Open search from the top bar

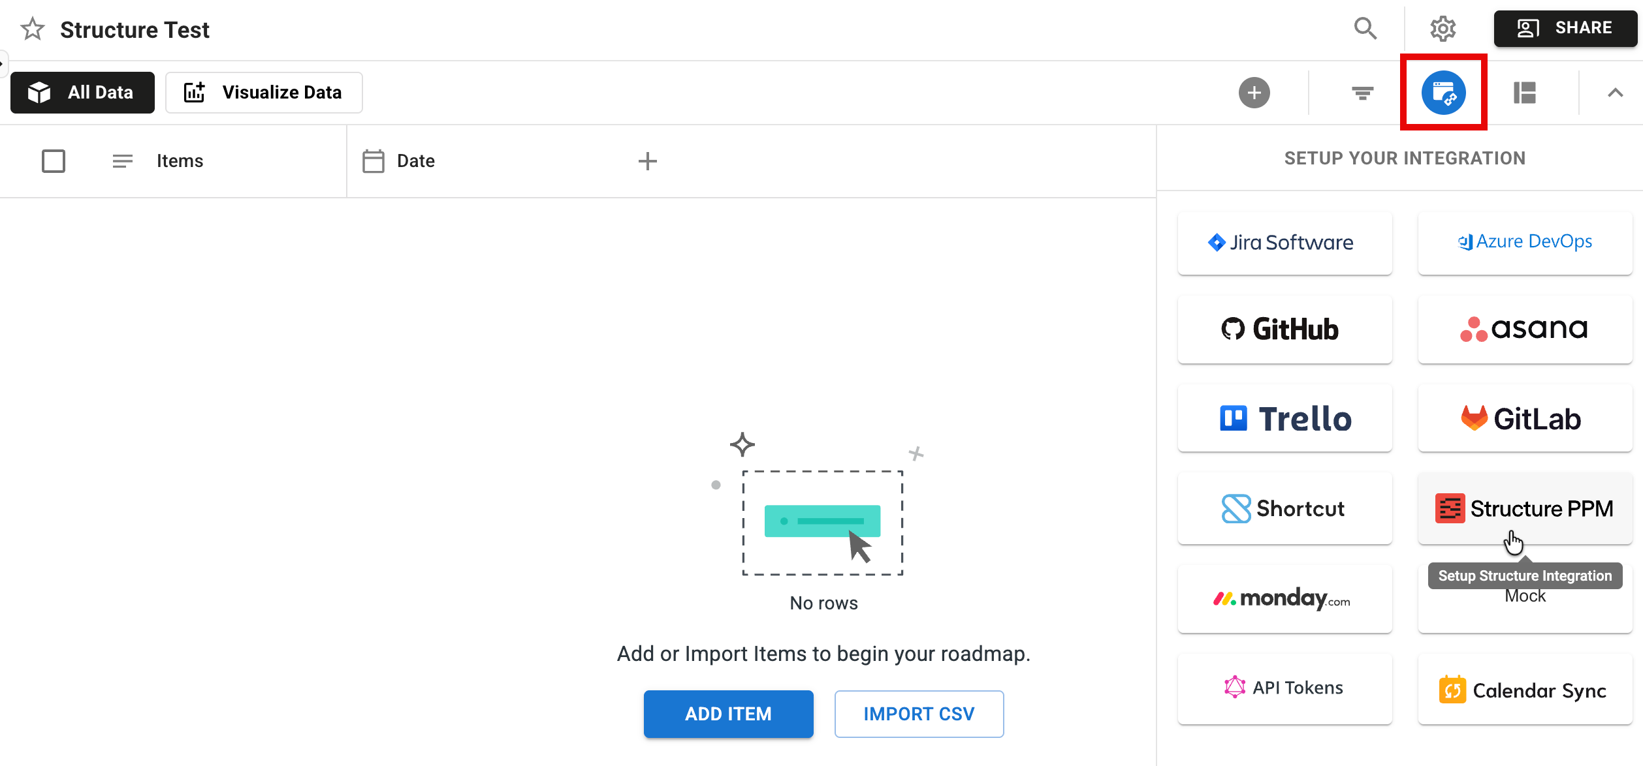click(1365, 29)
